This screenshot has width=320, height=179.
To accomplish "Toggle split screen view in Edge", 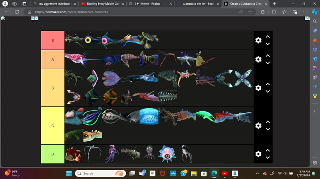I will (x=274, y=12).
